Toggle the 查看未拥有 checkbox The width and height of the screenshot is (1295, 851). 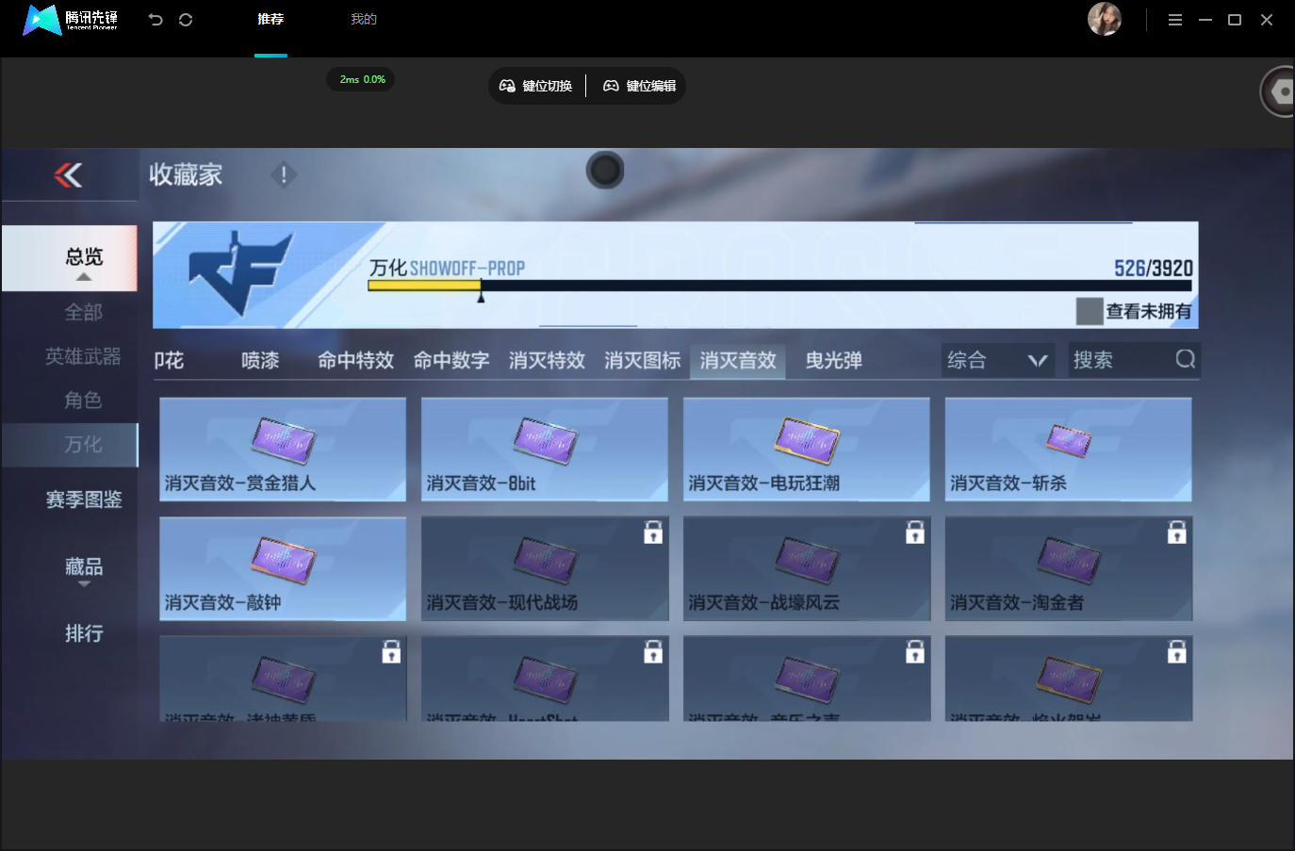pos(1090,311)
